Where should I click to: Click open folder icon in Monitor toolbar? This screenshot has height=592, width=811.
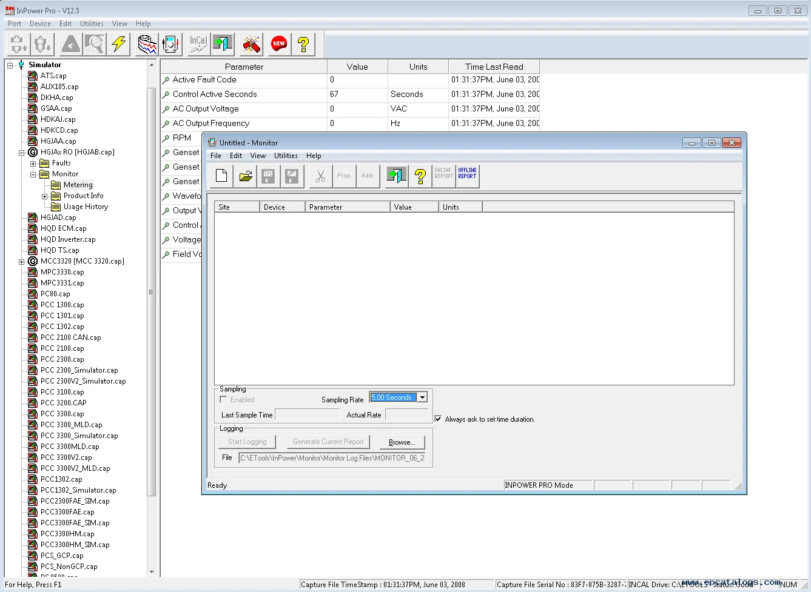246,176
